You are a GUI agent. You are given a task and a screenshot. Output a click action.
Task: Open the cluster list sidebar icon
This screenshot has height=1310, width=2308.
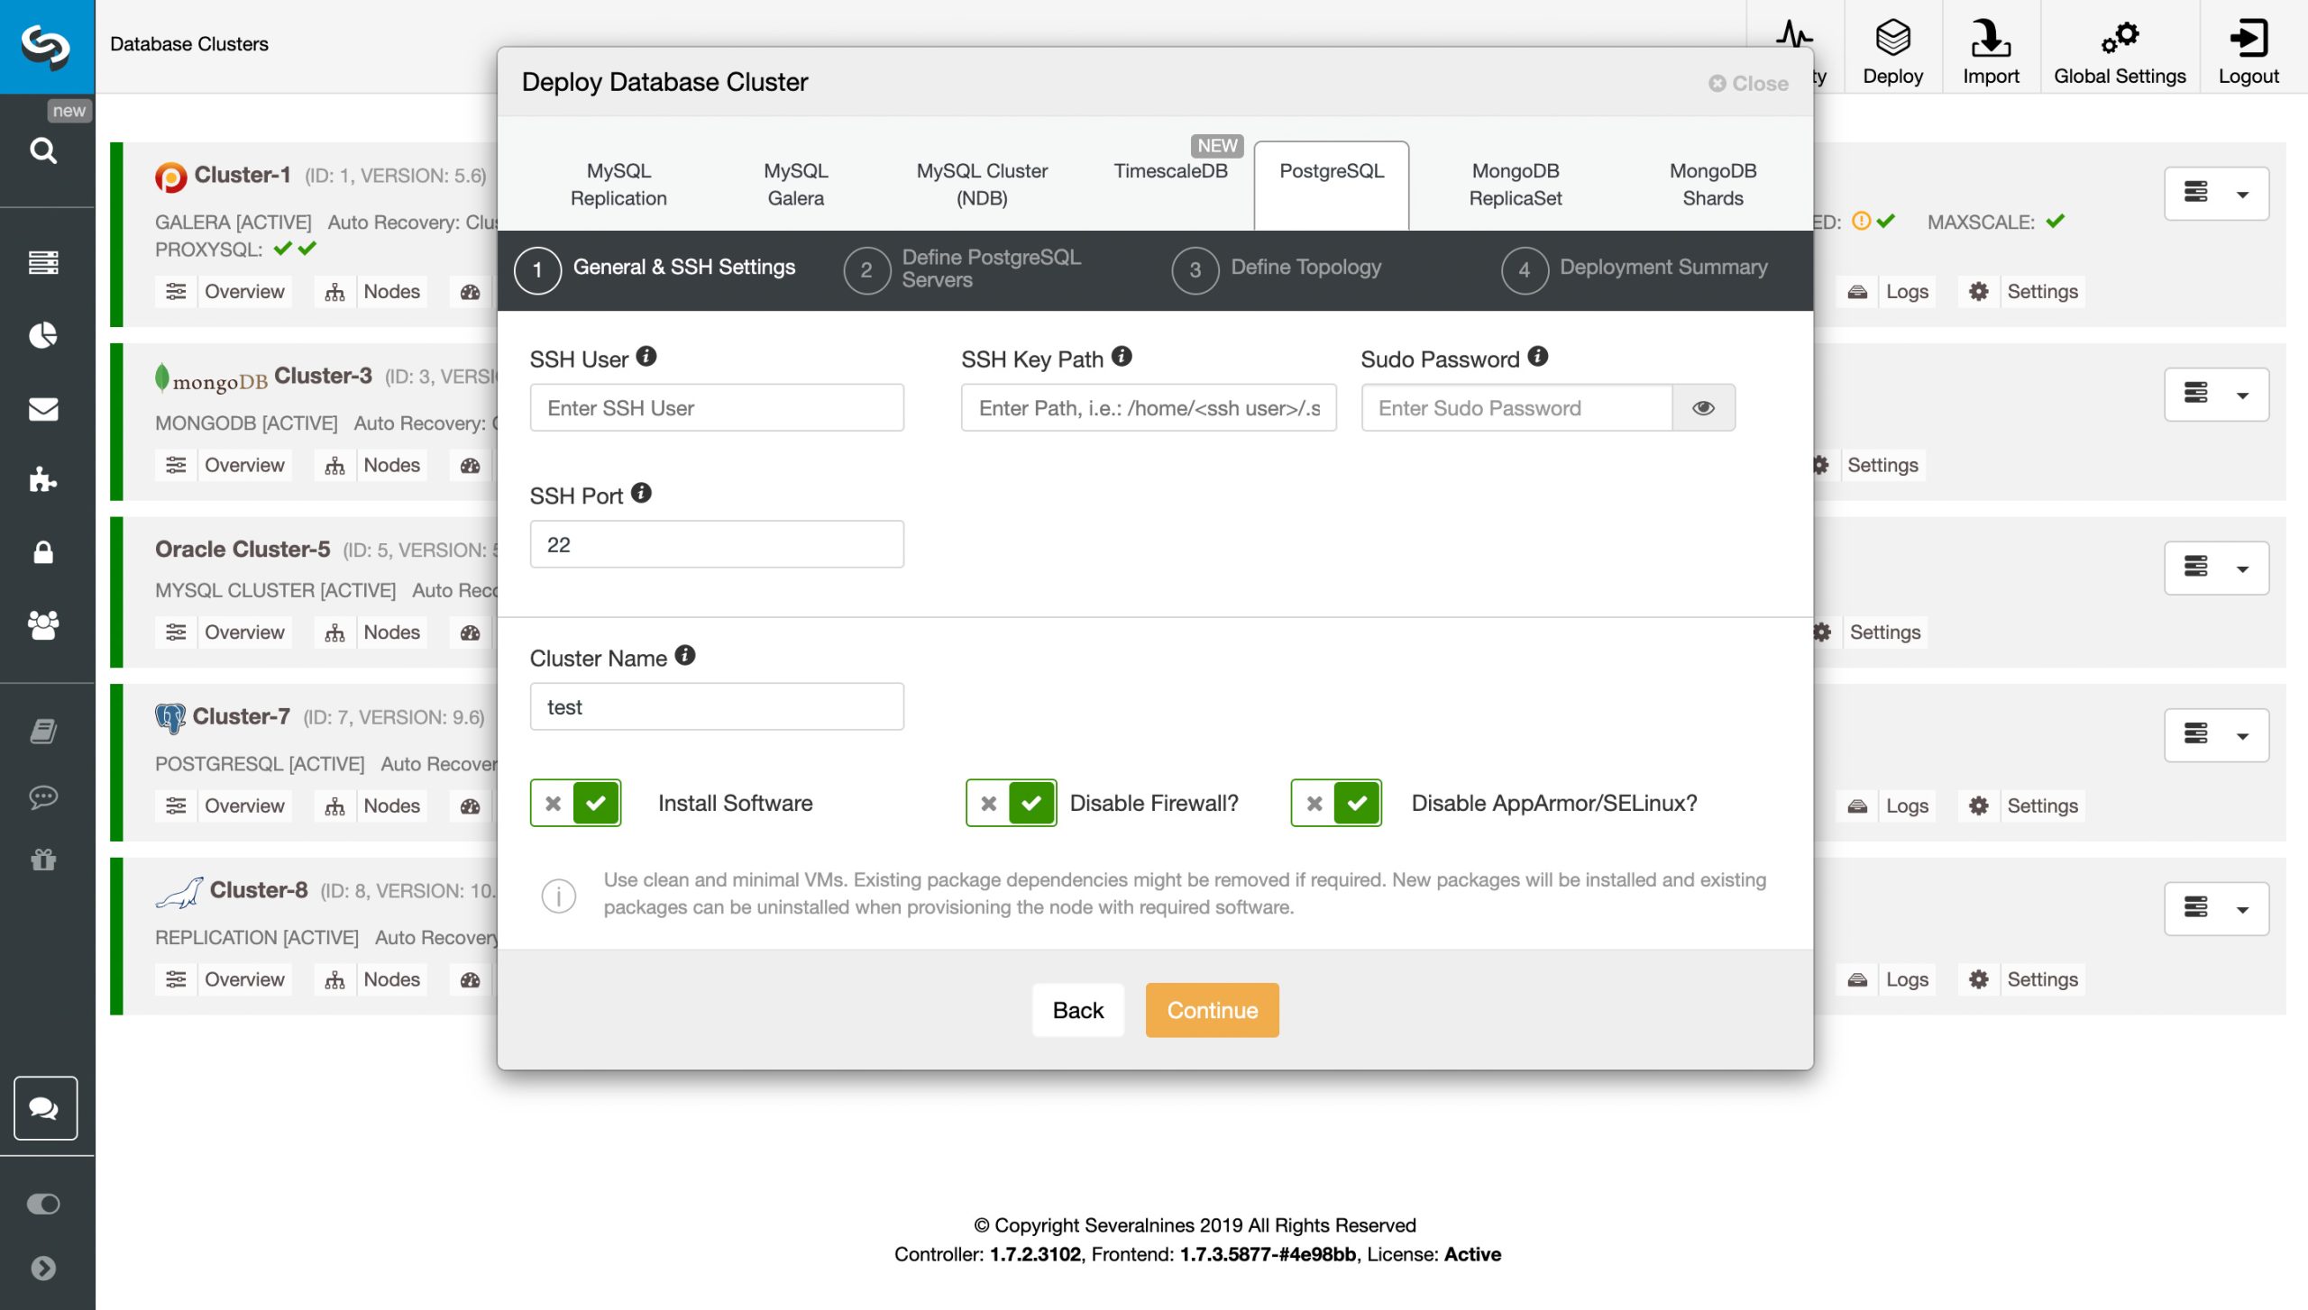click(x=43, y=262)
